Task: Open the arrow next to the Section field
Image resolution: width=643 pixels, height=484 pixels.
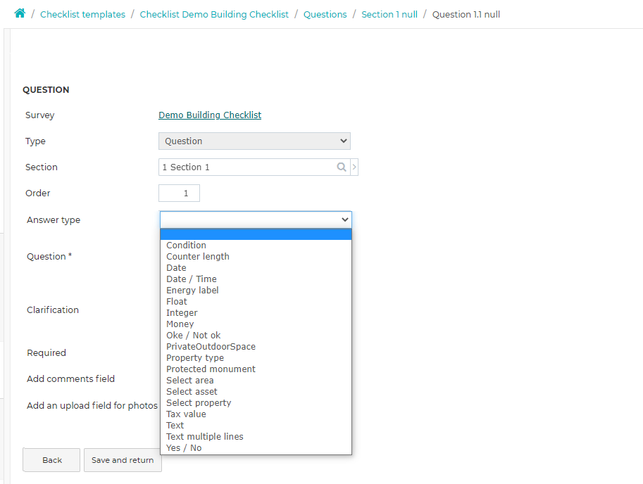Action: coord(354,167)
